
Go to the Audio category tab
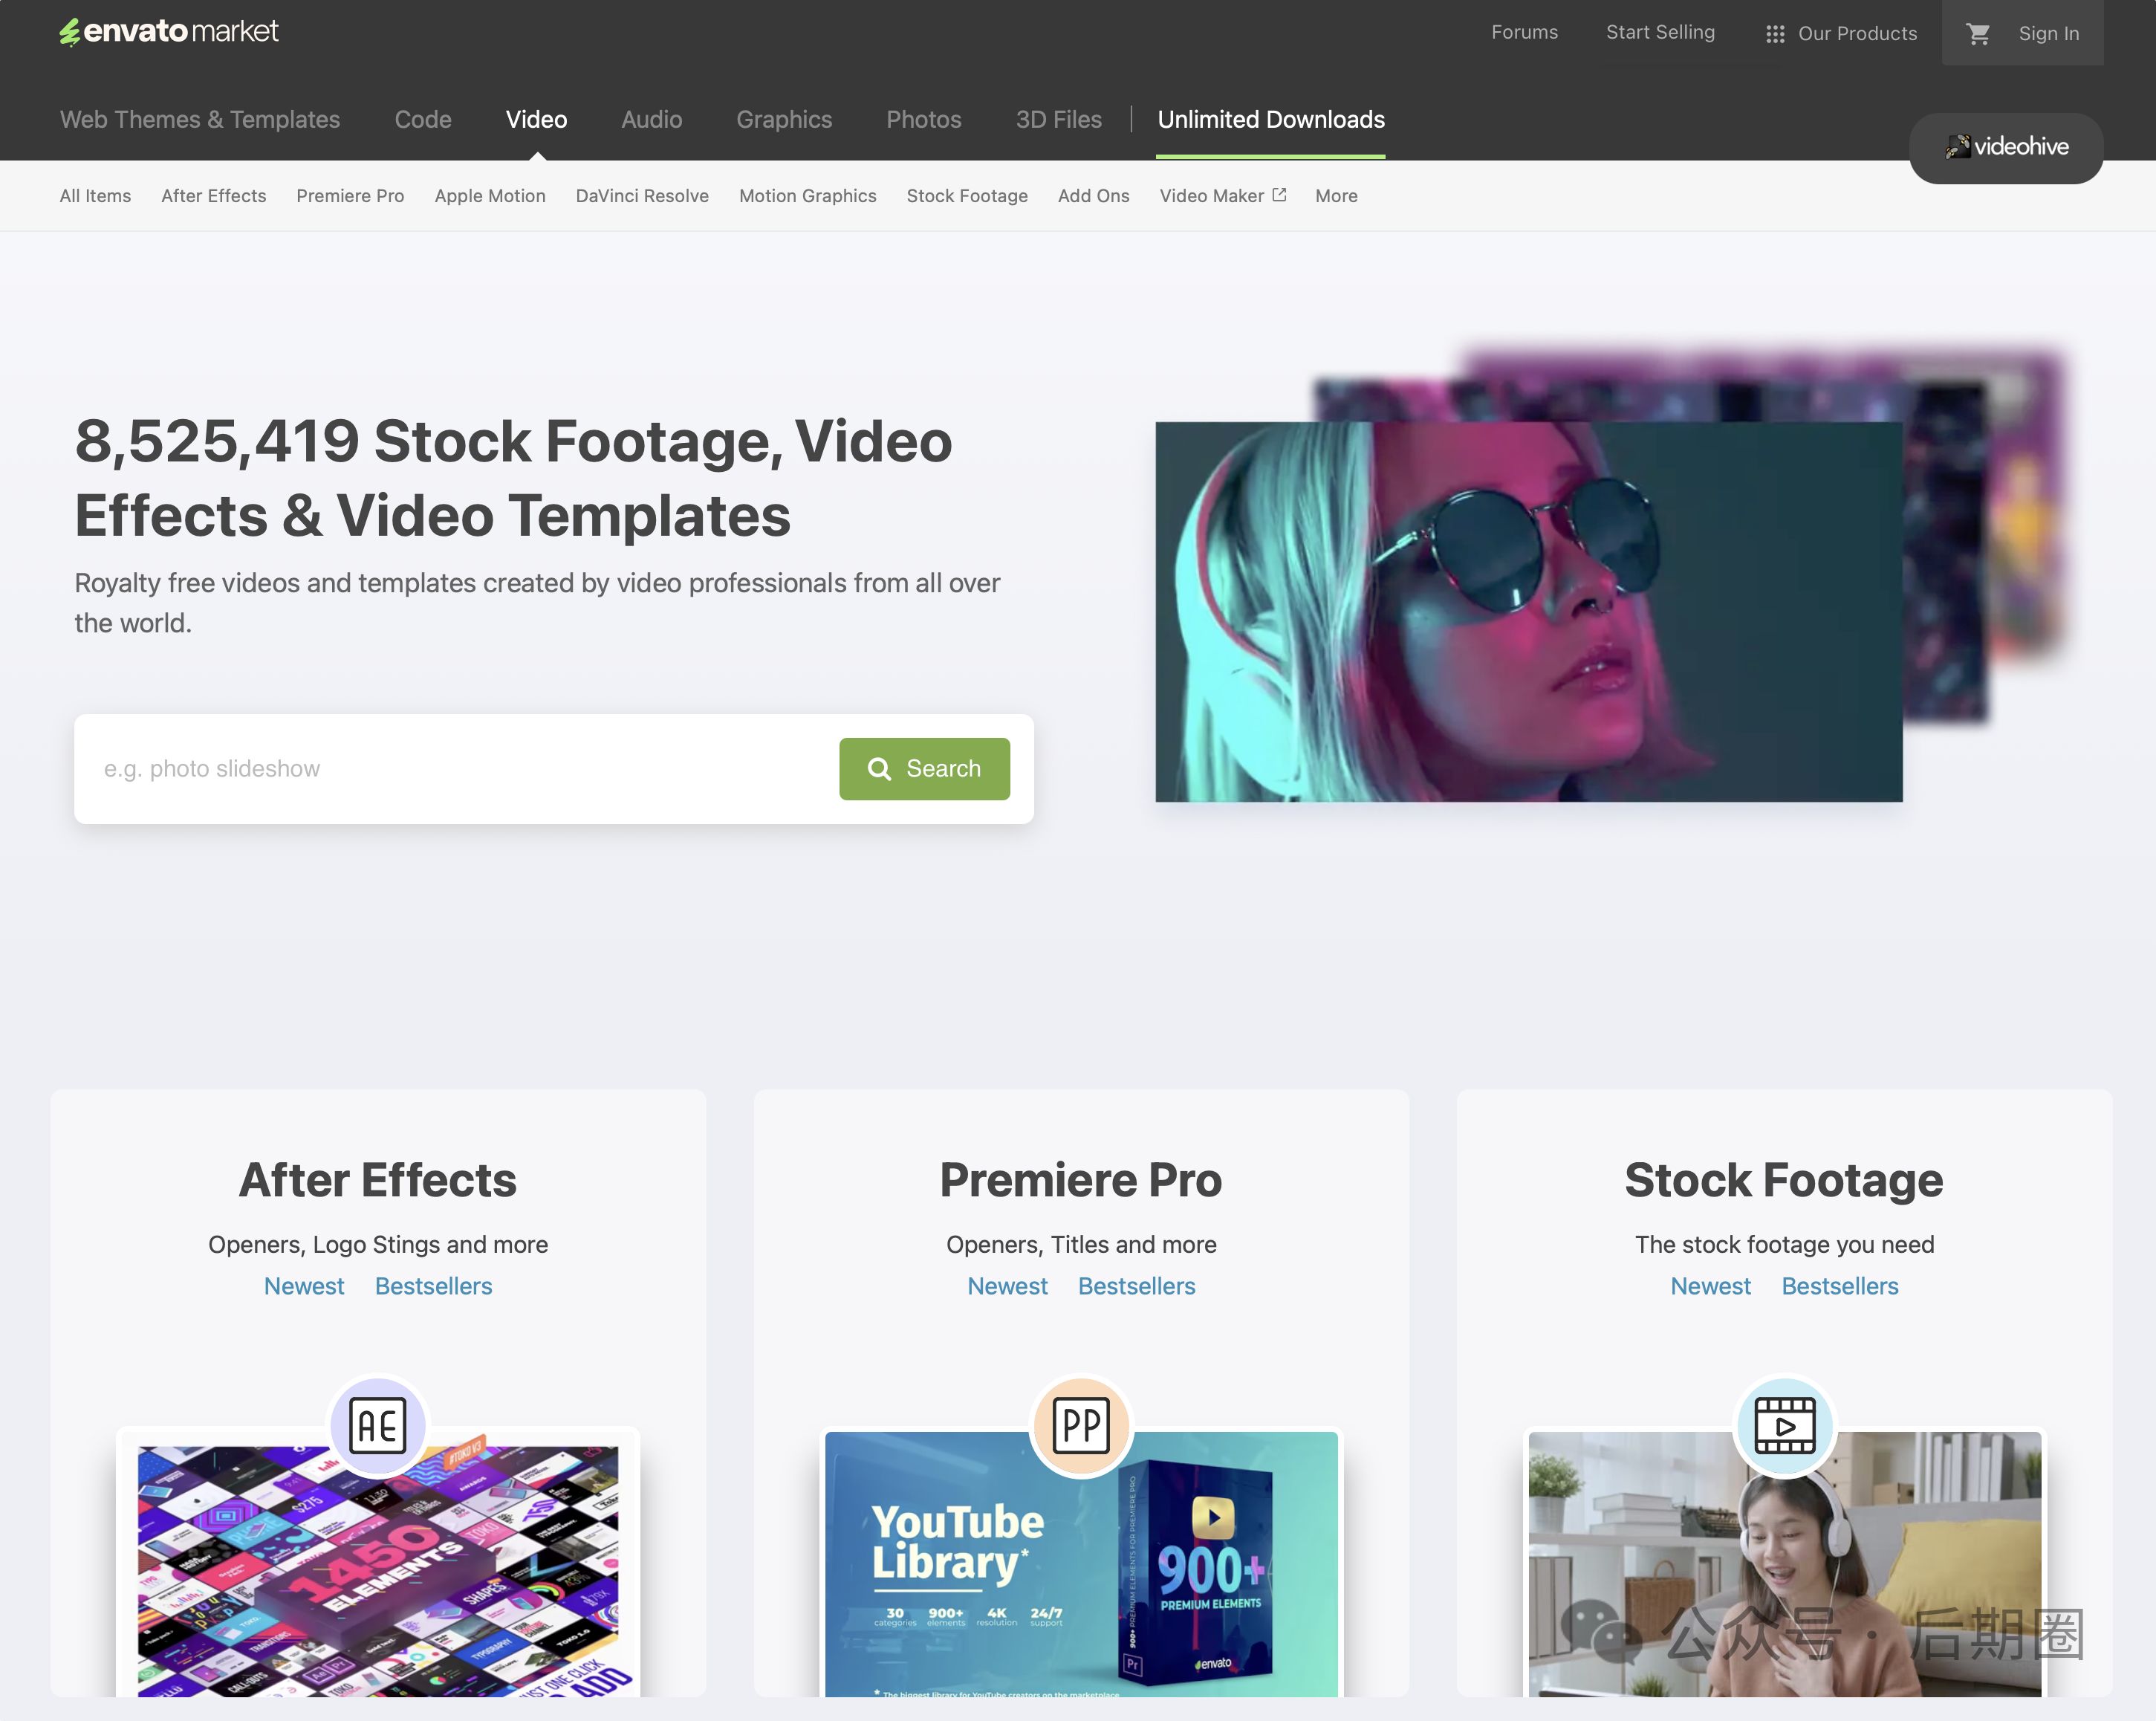[651, 120]
